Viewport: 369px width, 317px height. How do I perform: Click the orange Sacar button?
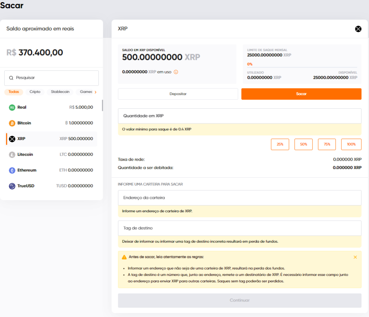click(x=301, y=94)
